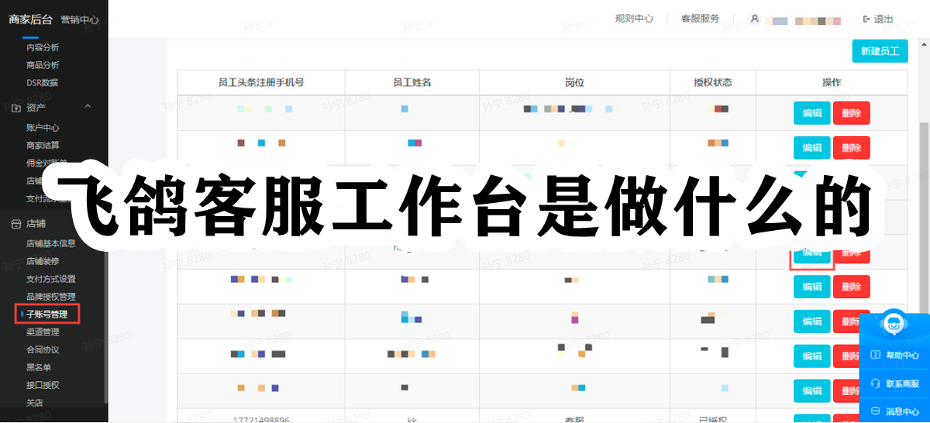Click 删除 in the second employee row
Viewport: 930px width, 423px height.
[852, 148]
